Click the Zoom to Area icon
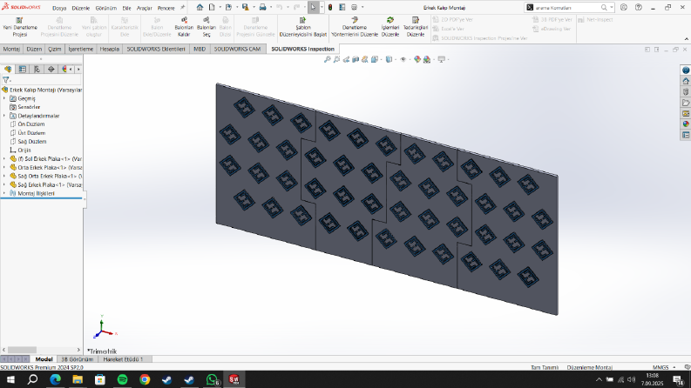Screen dimensions: 691x388 (336, 59)
